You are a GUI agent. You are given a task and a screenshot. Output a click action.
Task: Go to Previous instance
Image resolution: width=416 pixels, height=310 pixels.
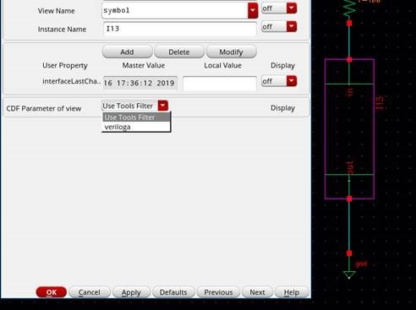tap(218, 292)
